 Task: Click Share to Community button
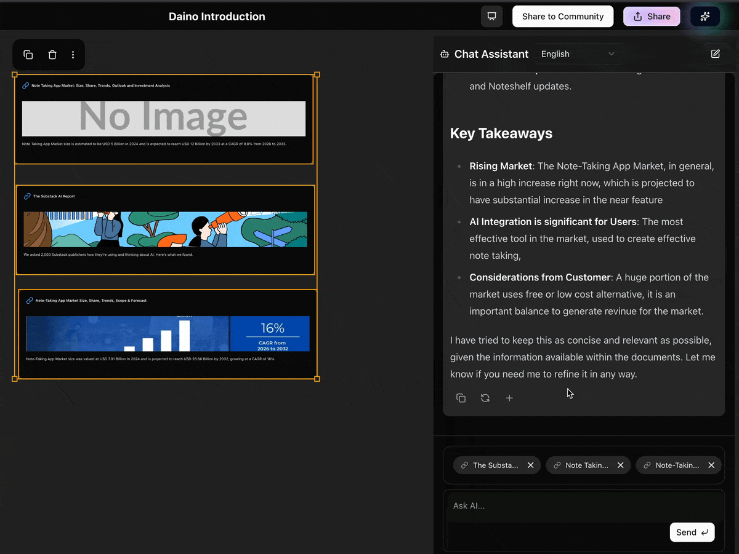(562, 17)
